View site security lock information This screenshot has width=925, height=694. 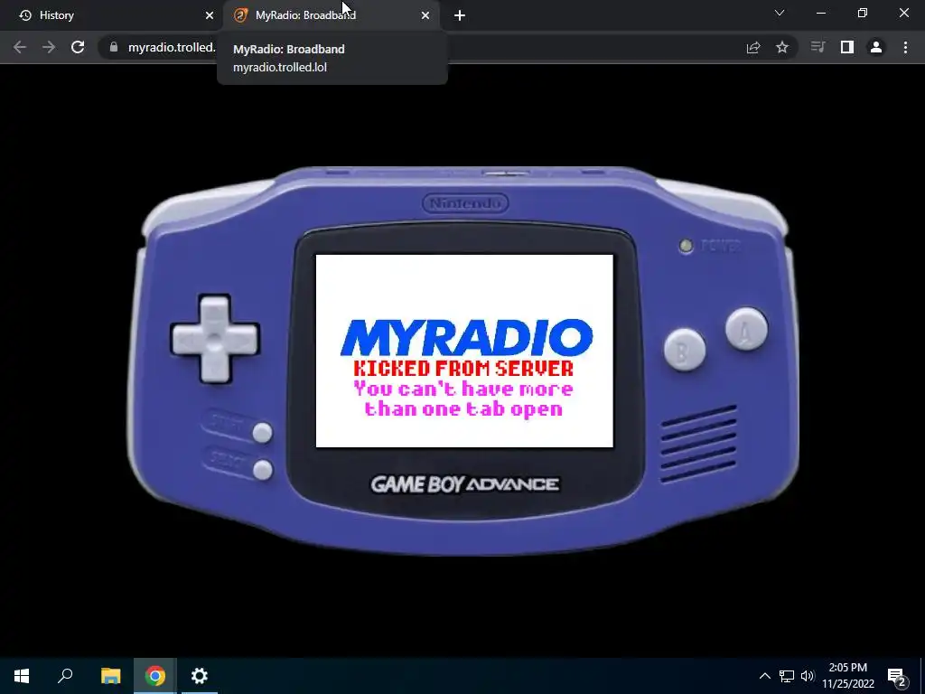point(114,47)
